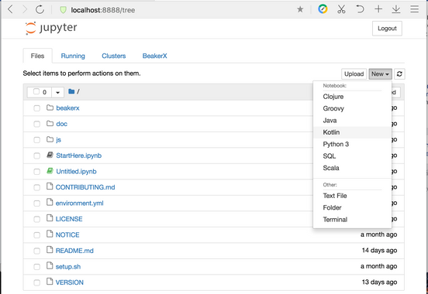Switch to the BeakerX tab
Image resolution: width=428 pixels, height=294 pixels.
[154, 56]
